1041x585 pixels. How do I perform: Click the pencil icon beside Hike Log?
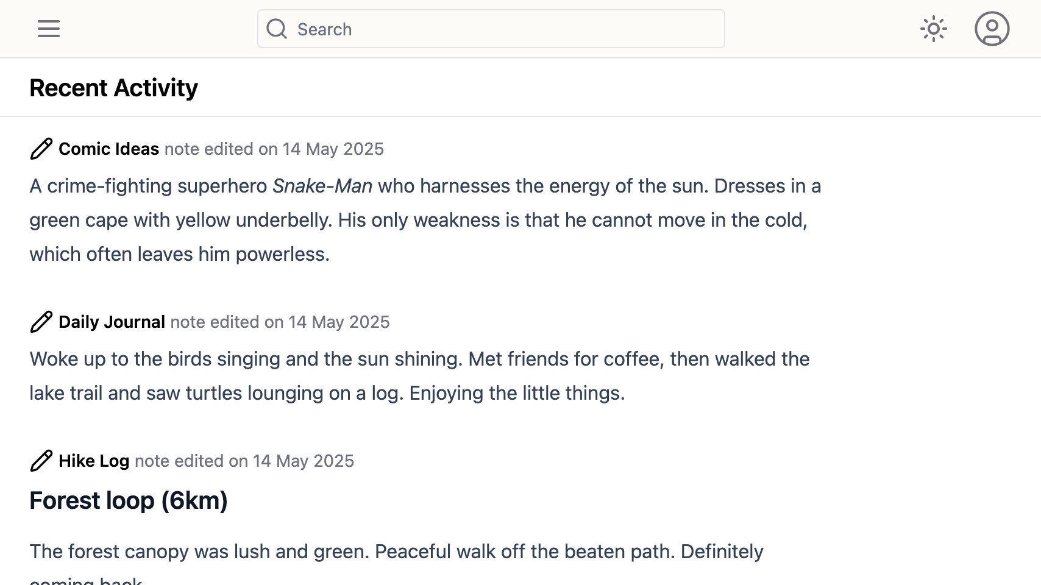(x=41, y=461)
